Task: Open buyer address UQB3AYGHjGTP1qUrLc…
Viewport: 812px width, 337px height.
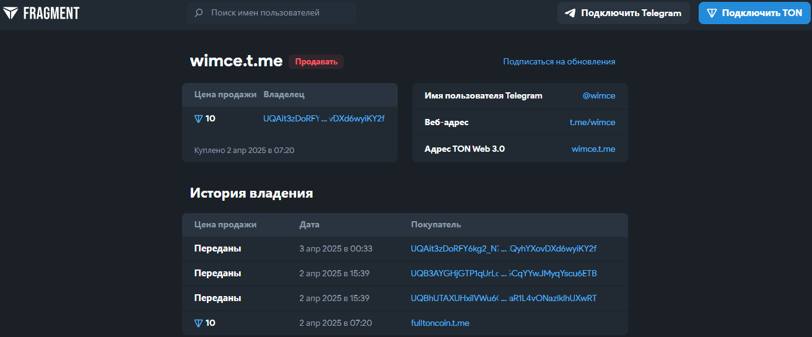Action: (x=504, y=273)
